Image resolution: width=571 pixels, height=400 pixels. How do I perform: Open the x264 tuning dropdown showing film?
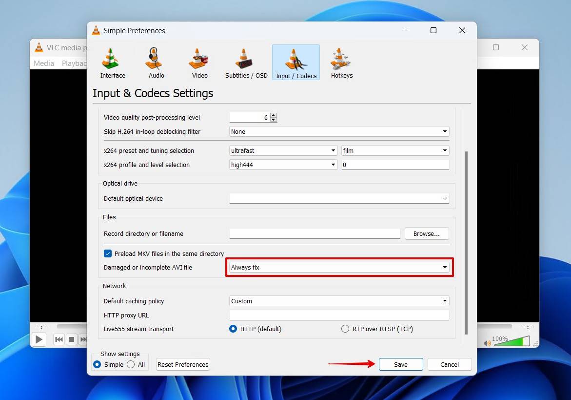pyautogui.click(x=395, y=150)
